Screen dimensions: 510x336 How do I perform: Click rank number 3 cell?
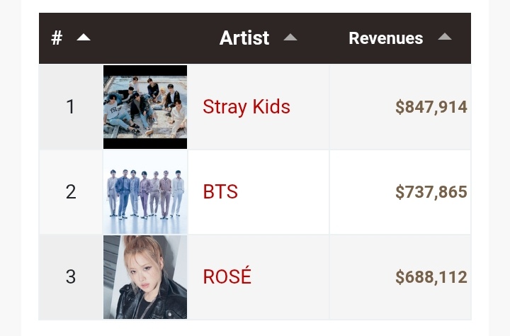[x=71, y=277]
